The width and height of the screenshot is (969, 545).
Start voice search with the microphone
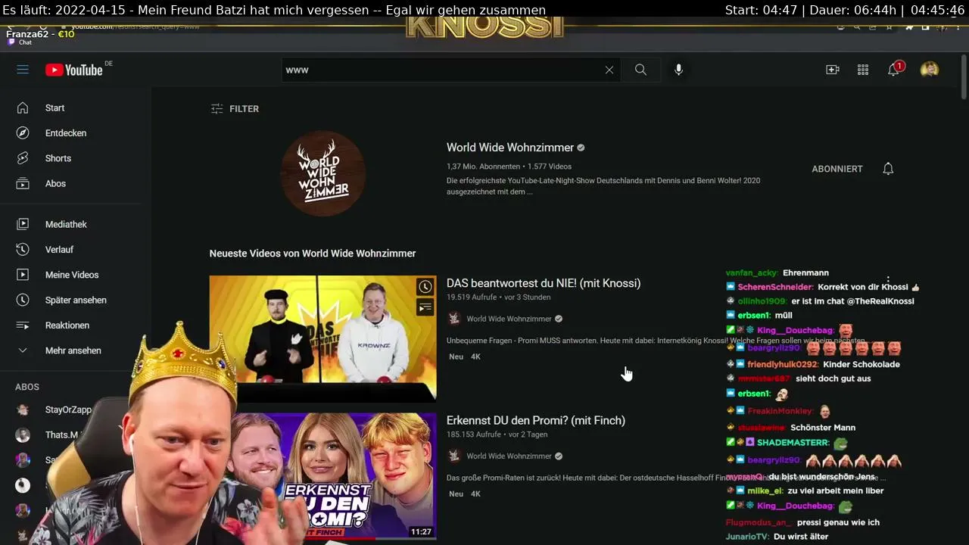tap(678, 70)
